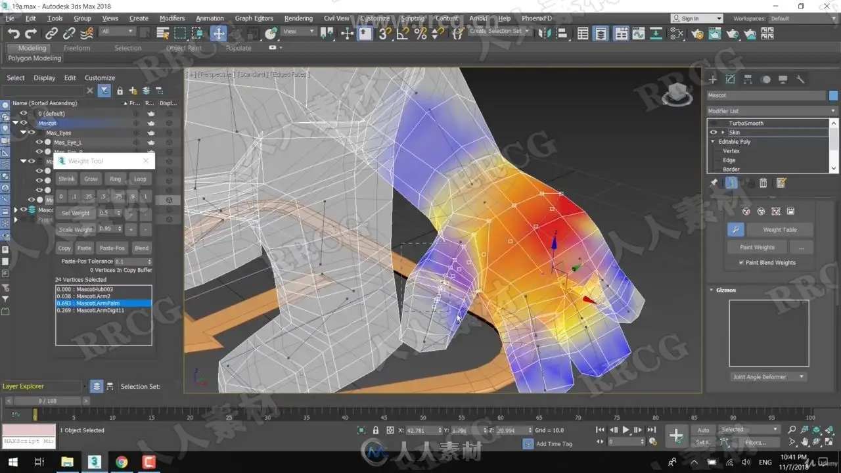This screenshot has width=841, height=473.
Task: Select the Move transform tool
Action: point(218,33)
